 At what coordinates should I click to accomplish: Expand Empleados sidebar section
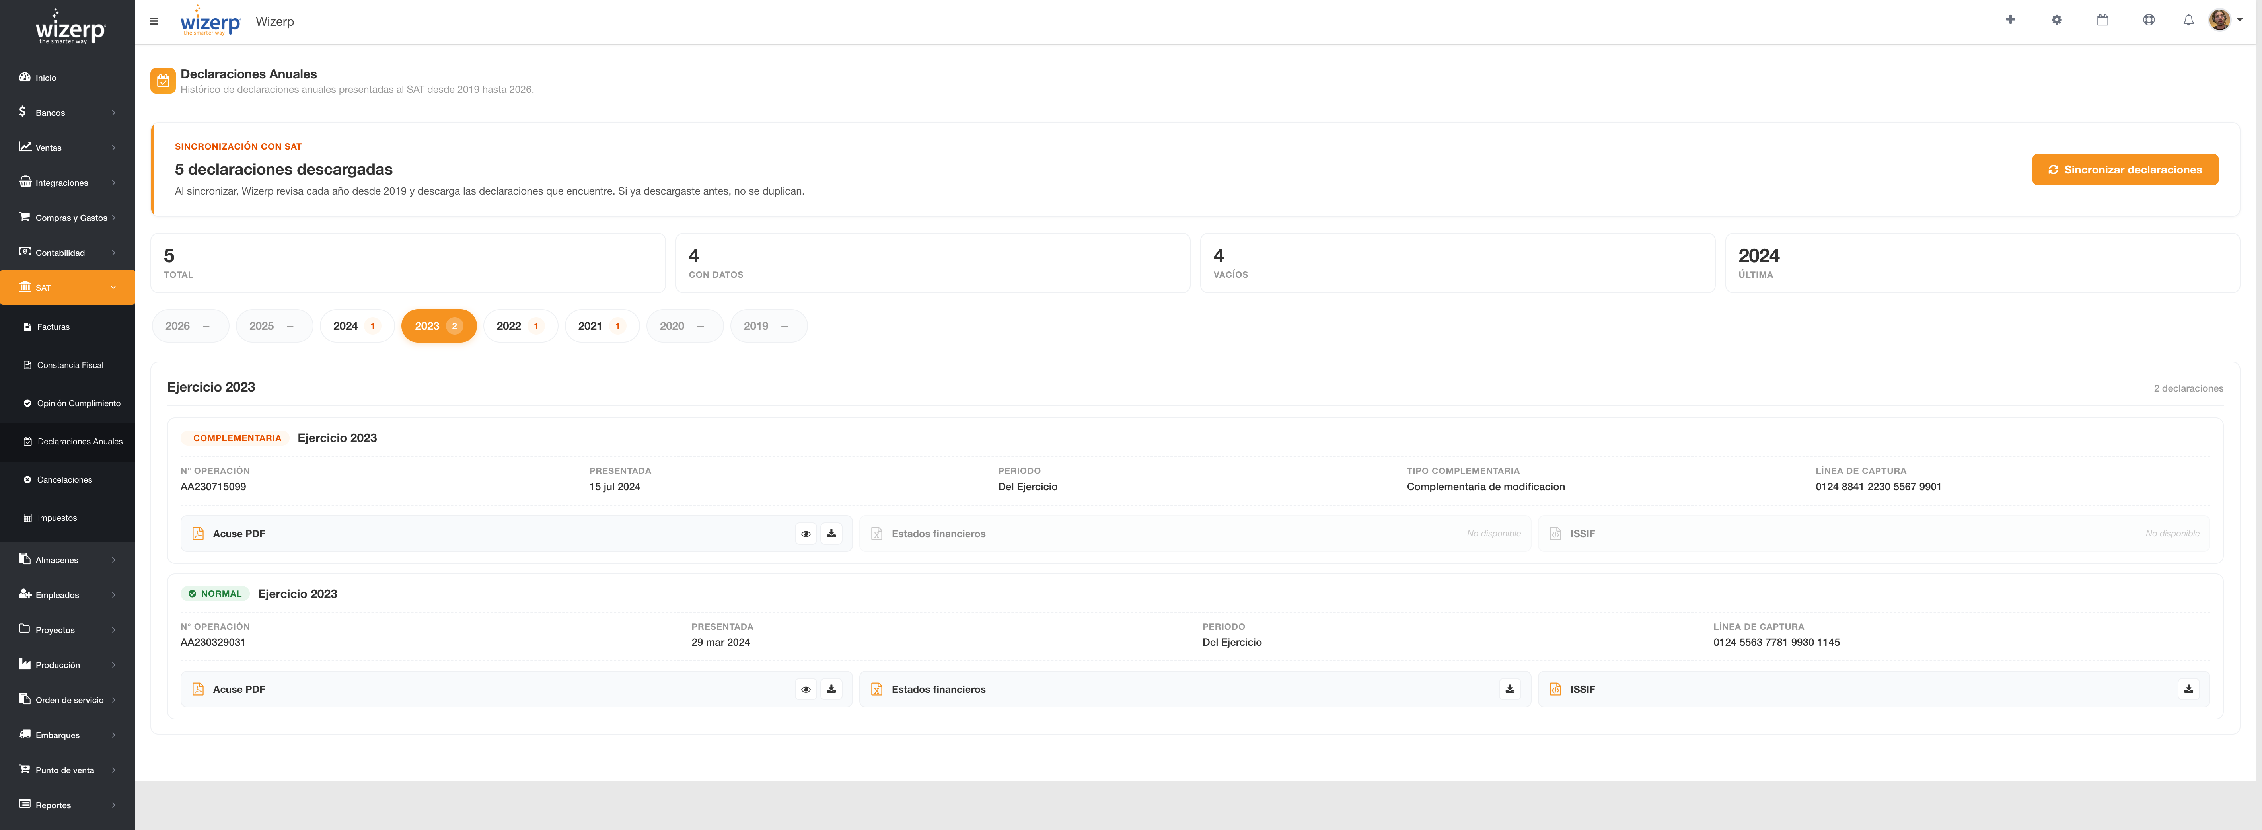pos(68,594)
